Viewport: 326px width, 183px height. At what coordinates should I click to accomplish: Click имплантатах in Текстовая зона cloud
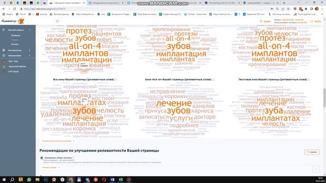[276, 118]
